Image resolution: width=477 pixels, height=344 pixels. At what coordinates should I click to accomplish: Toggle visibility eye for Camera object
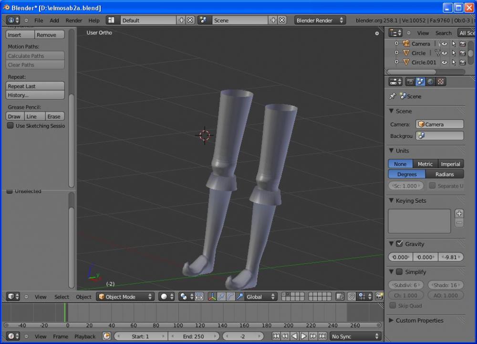click(444, 43)
